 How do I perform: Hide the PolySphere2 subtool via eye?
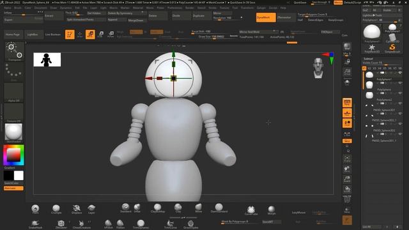[400, 93]
